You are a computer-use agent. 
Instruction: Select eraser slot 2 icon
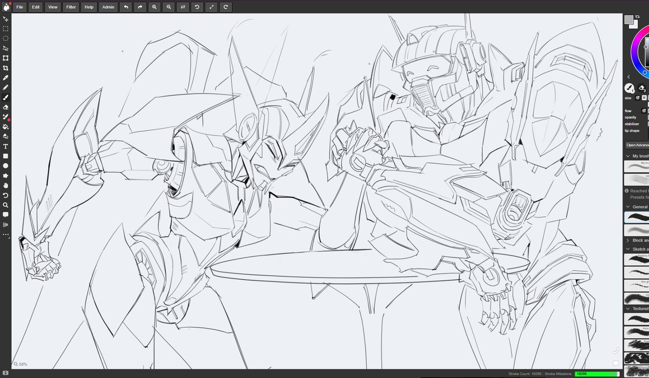642,88
